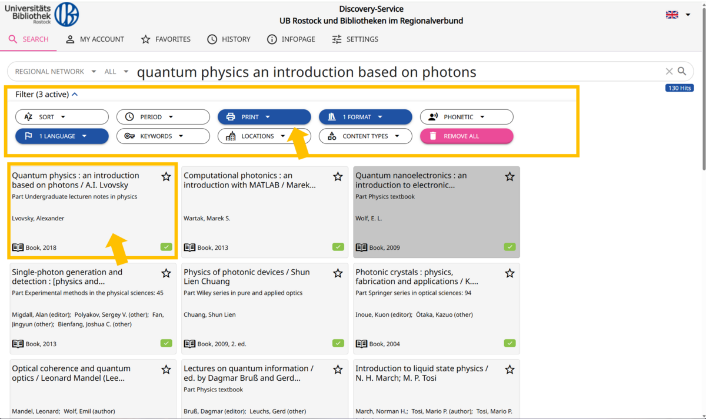Open the My Account tab

pyautogui.click(x=95, y=39)
